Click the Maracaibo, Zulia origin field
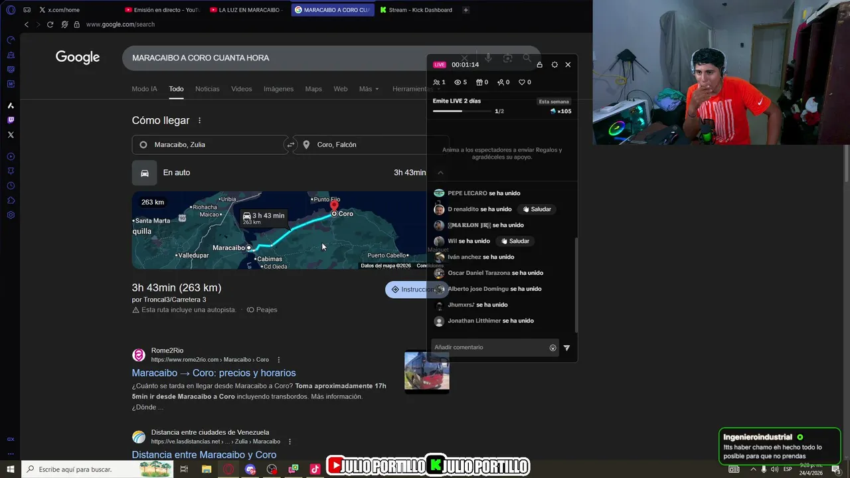850x478 pixels. point(210,145)
